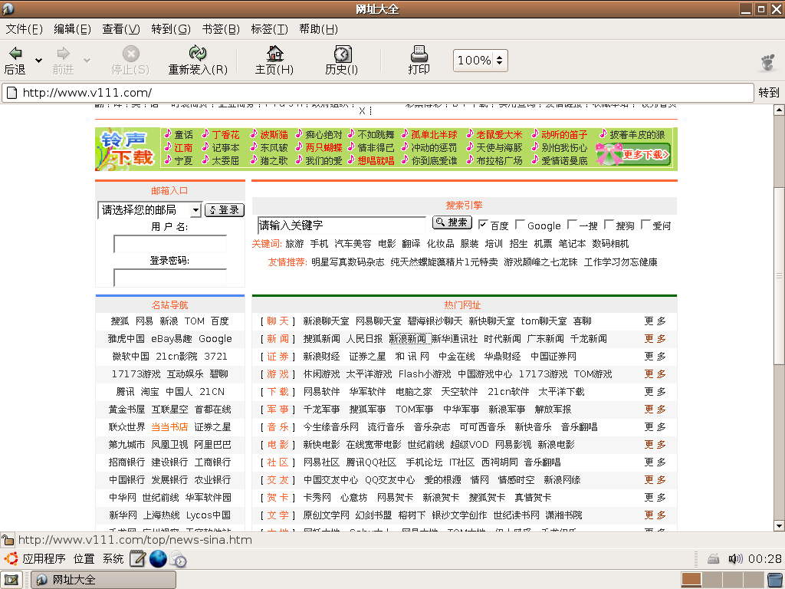Click the URL address field
This screenshot has width=785, height=589.
click(378, 93)
